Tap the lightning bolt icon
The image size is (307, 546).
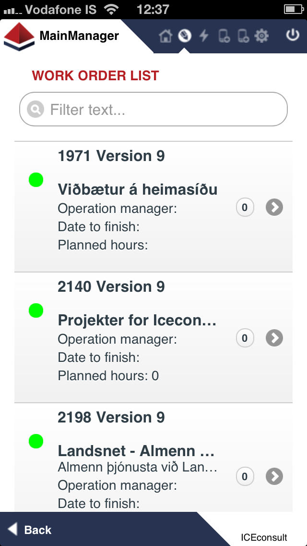pos(204,36)
